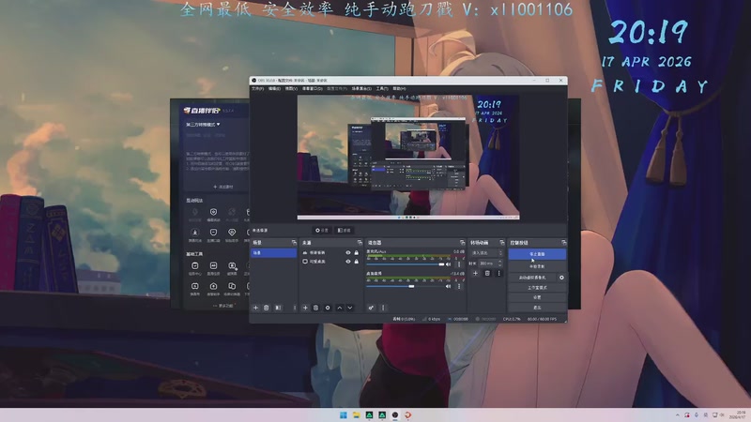This screenshot has height=422, width=751.
Task: Click Start Recording button in Controls
Action: point(537,266)
